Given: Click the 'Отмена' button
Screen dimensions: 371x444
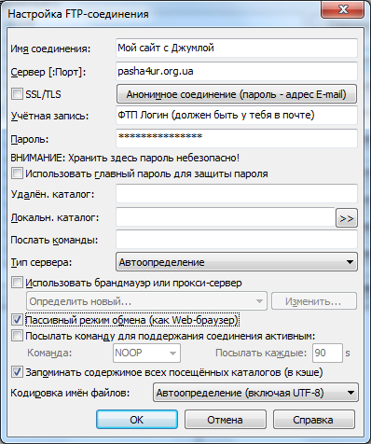Looking at the screenshot, I should (226, 420).
